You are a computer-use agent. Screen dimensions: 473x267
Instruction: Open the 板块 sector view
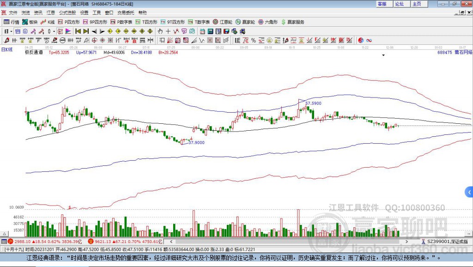pyautogui.click(x=30, y=22)
